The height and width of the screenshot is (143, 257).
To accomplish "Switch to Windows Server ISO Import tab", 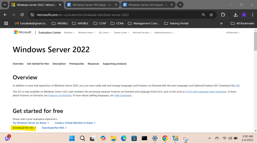I will click(x=148, y=5).
